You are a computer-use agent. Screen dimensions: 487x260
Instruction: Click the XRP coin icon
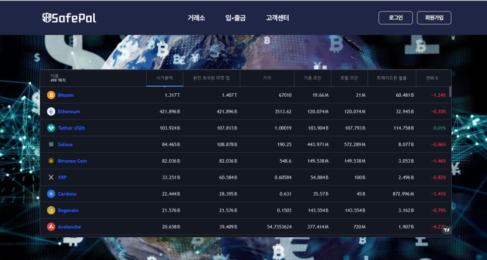coord(51,177)
